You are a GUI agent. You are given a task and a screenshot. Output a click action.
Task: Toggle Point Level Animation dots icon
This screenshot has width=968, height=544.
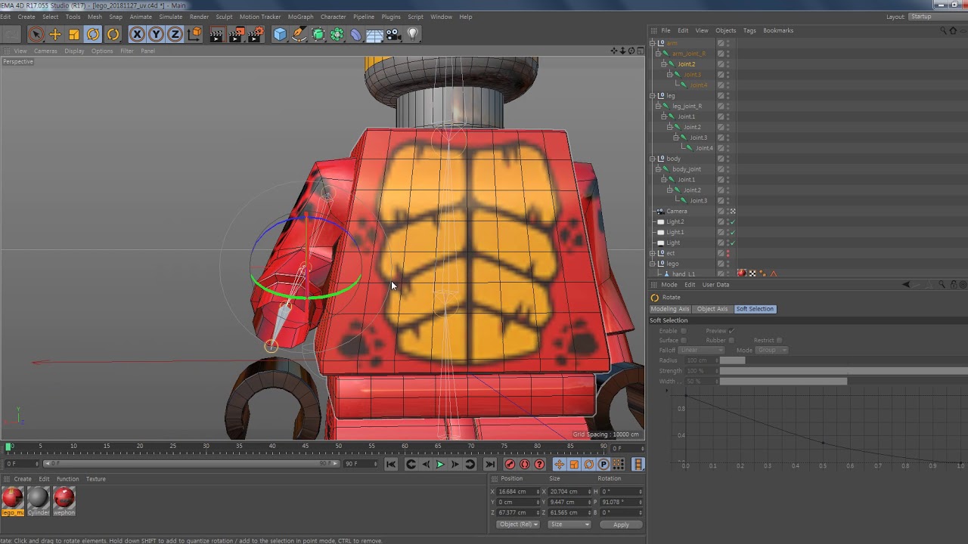tap(618, 464)
